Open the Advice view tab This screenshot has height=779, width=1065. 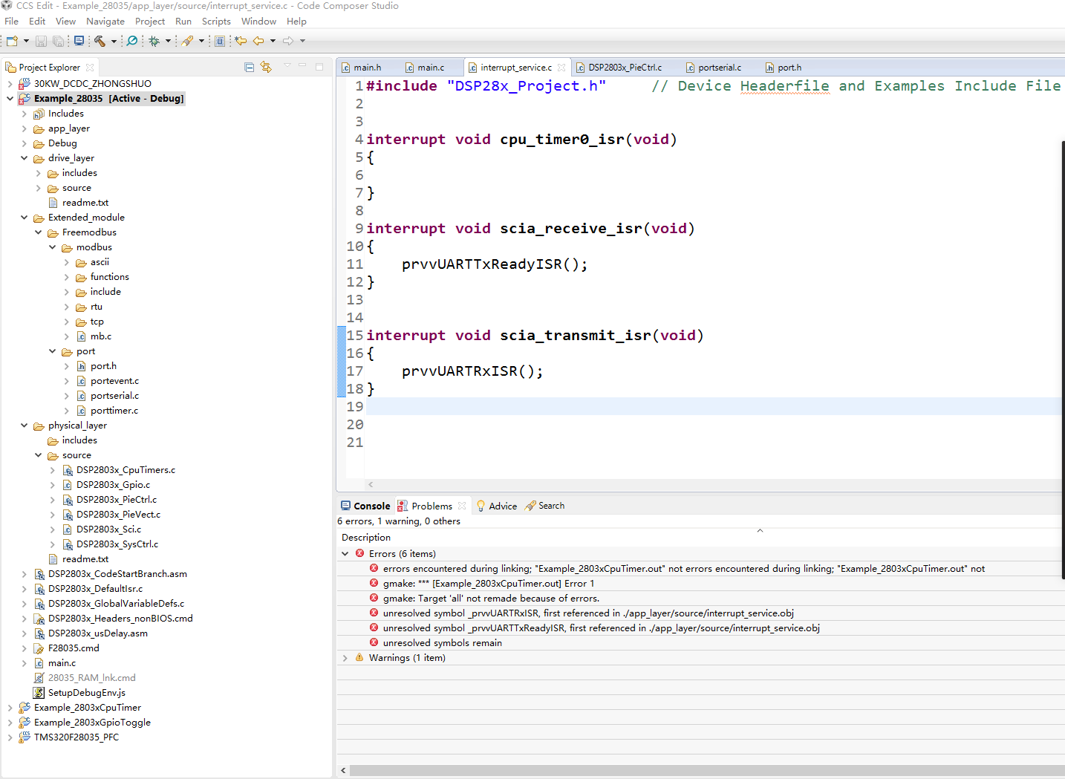tap(502, 506)
